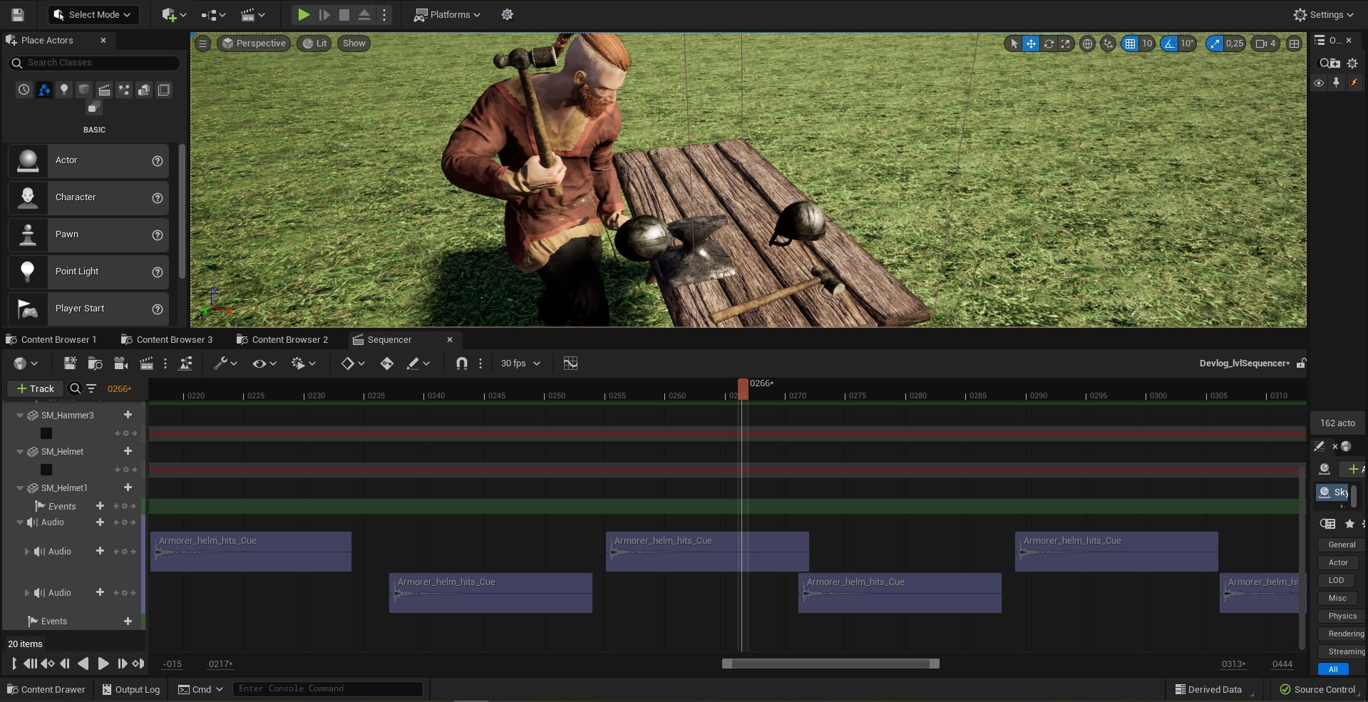Select the Visual Effects category in Place Actors
This screenshot has width=1368, height=702.
[x=124, y=90]
